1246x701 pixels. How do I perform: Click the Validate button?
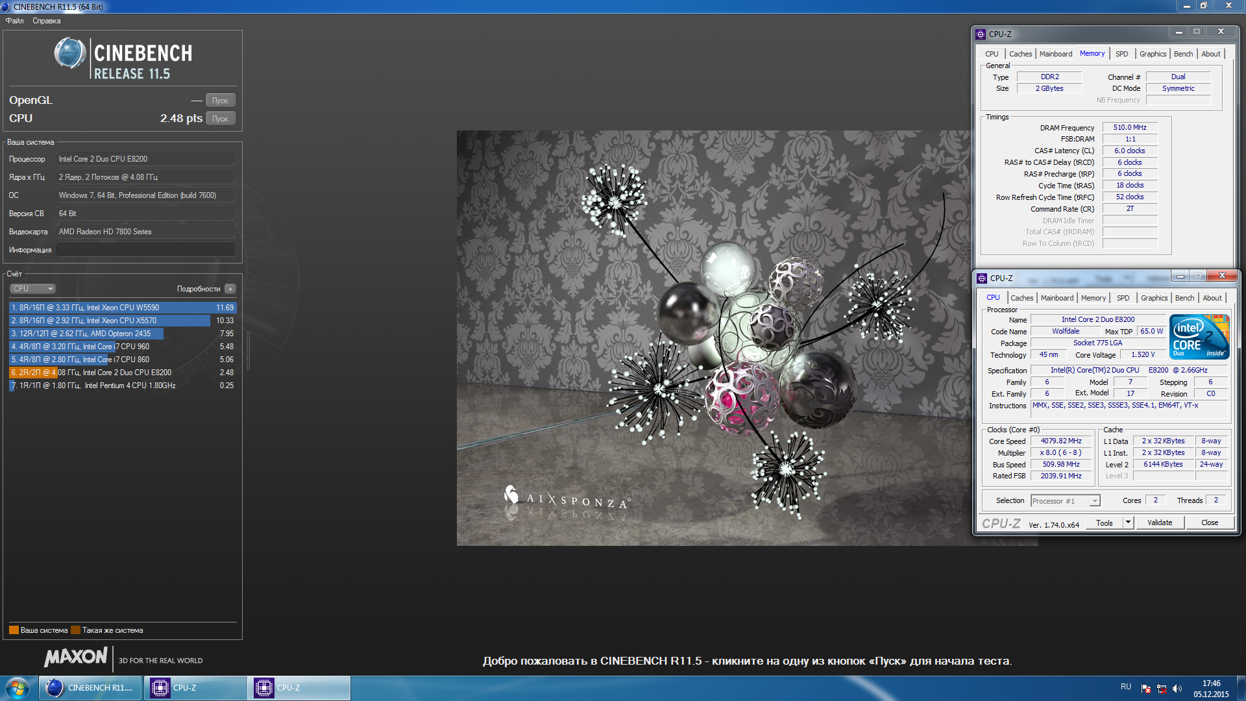[x=1160, y=523]
